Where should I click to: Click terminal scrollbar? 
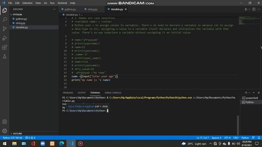238,125
